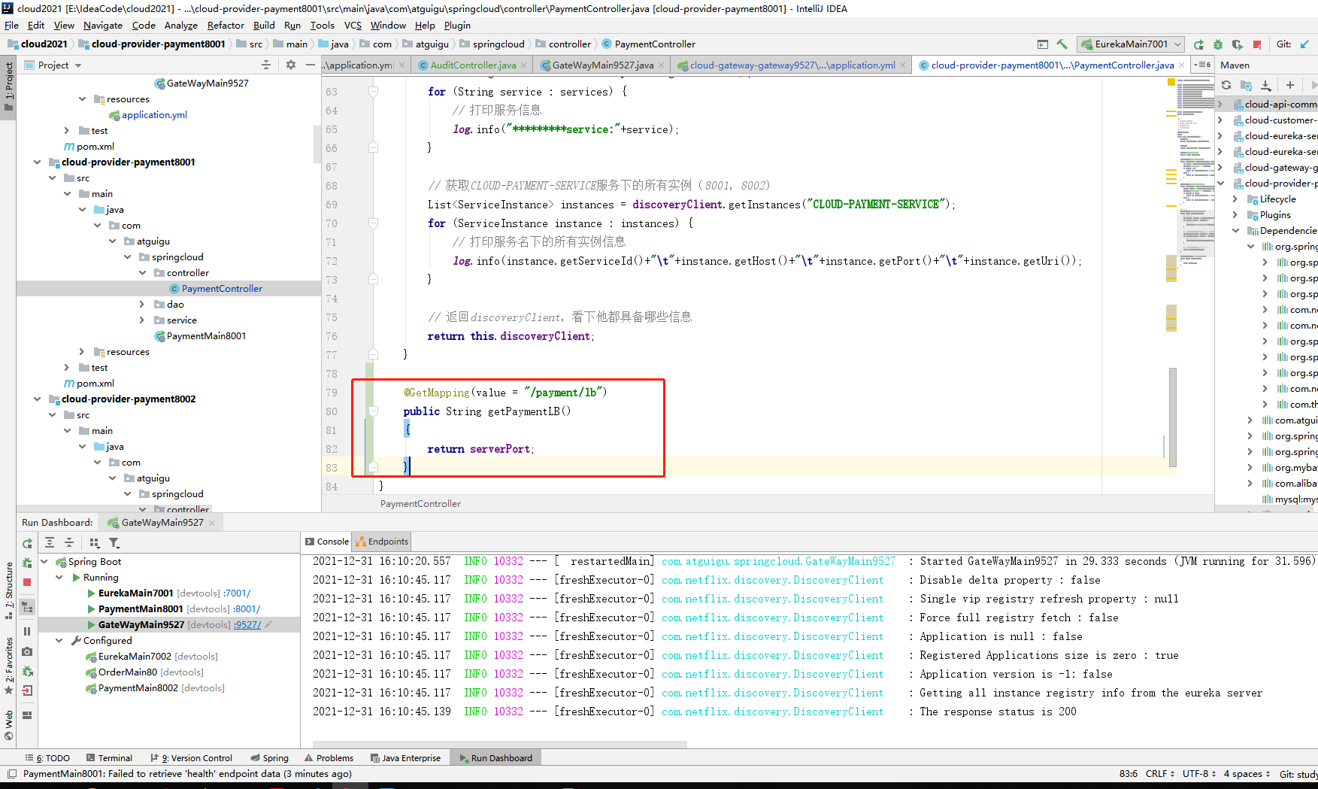Click Run Dashboard collapse all icon

click(x=69, y=542)
